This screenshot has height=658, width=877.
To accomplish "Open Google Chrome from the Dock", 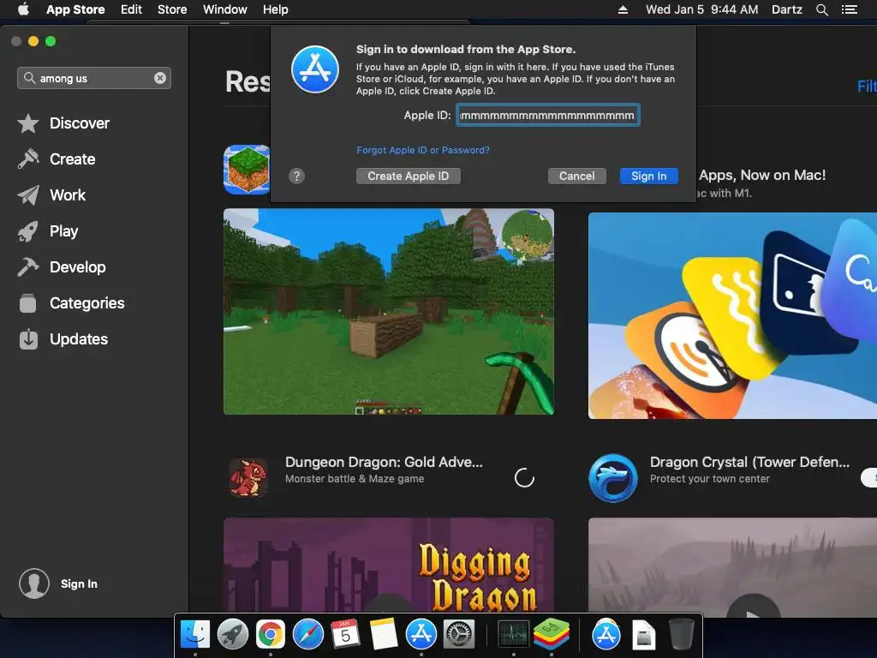I will (x=271, y=635).
